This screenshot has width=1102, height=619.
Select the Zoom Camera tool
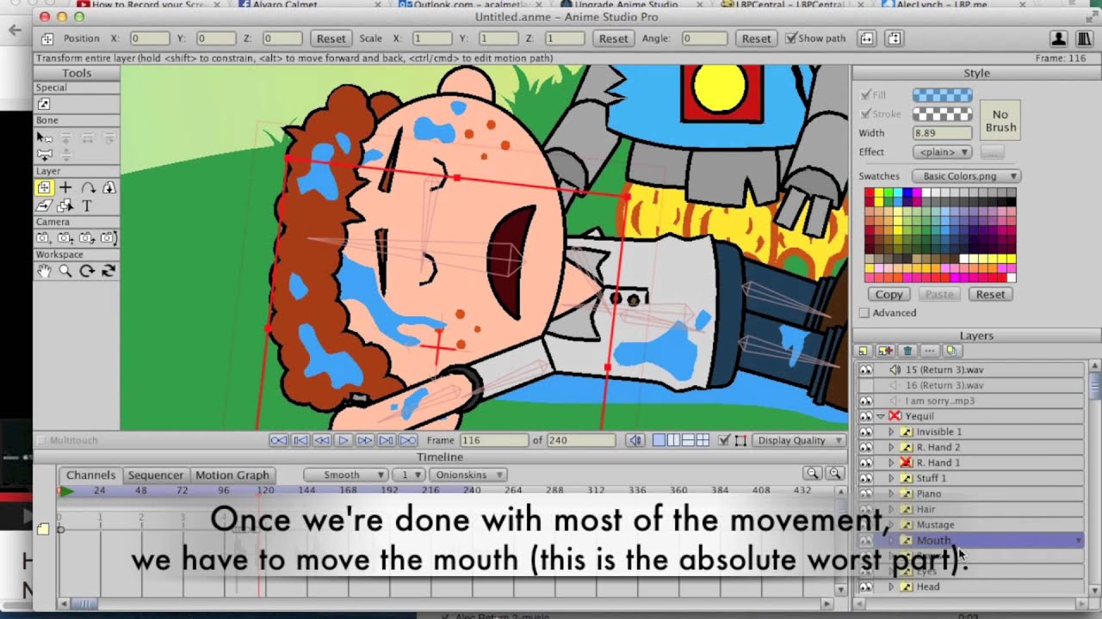[65, 238]
